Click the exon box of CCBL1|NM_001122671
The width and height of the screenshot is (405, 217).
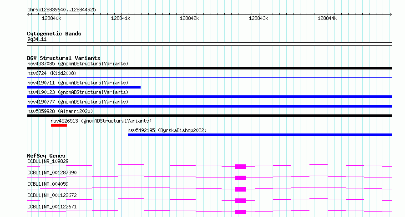click(x=240, y=212)
